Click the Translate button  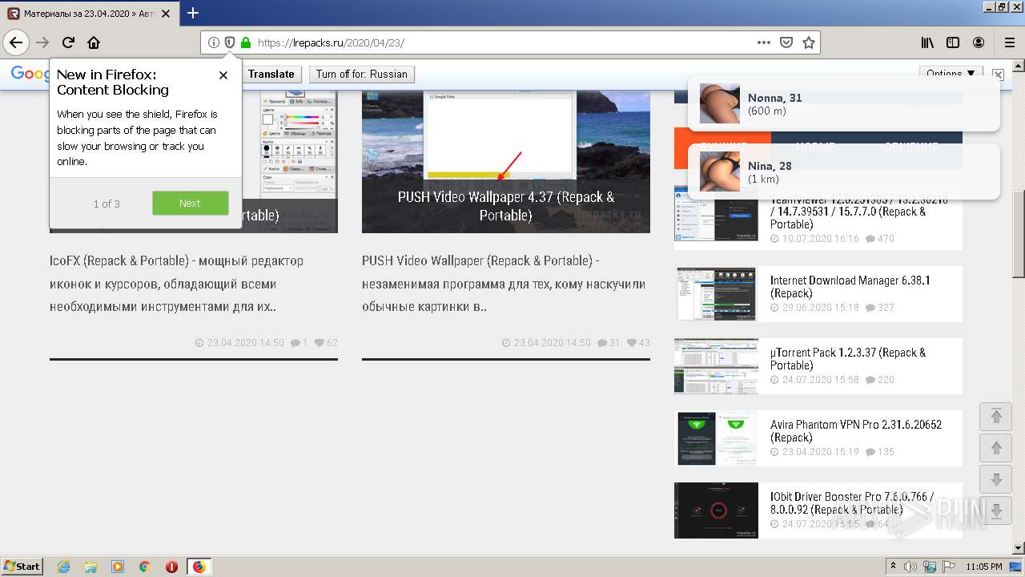coord(271,75)
